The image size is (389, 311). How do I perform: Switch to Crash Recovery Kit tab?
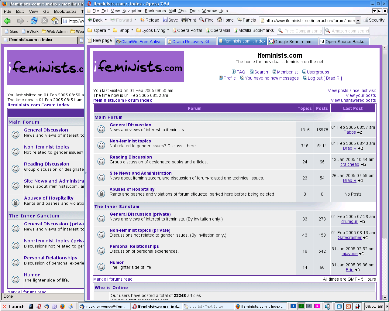click(191, 42)
